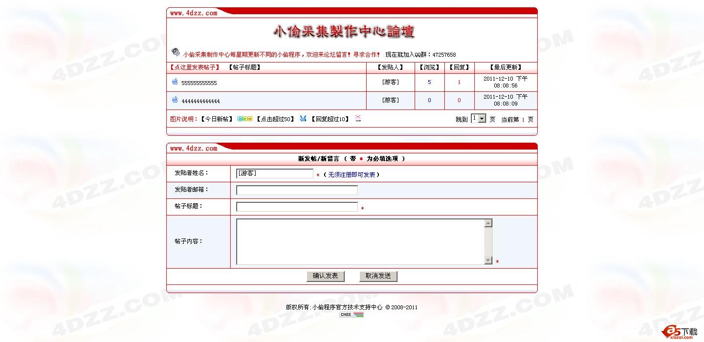Click the date 2011-12-10 下午 08:08:56
Viewport: 704px width, 342px height.
(x=506, y=82)
